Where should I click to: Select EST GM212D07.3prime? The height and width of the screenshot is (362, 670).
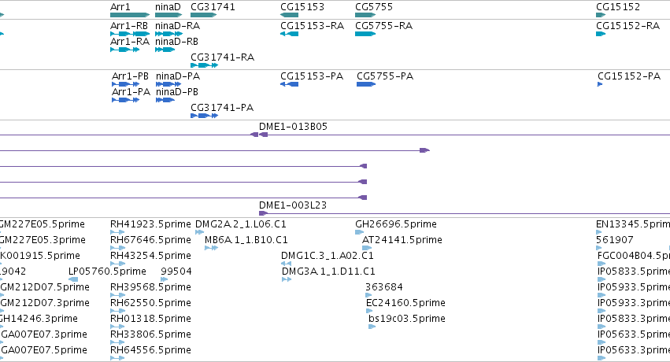(x=45, y=303)
